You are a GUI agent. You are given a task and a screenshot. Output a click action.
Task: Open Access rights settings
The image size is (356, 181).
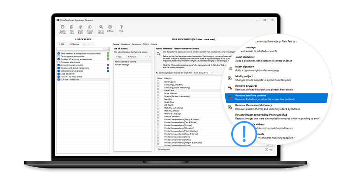[90, 27]
